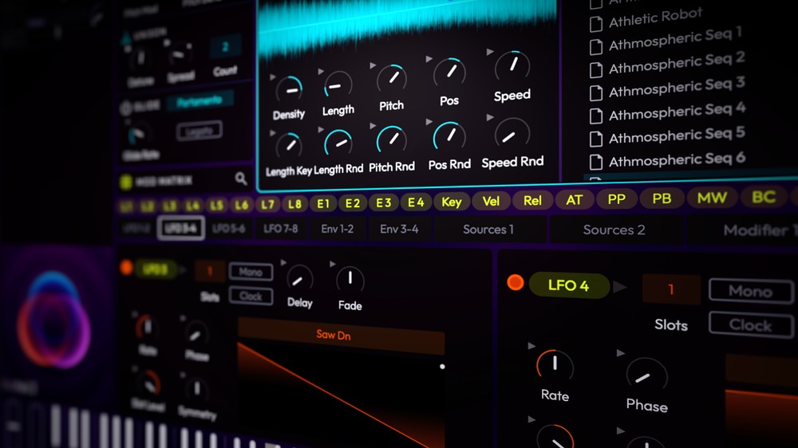This screenshot has height=448, width=798.
Task: Click the Key modulation source badge
Action: (452, 202)
